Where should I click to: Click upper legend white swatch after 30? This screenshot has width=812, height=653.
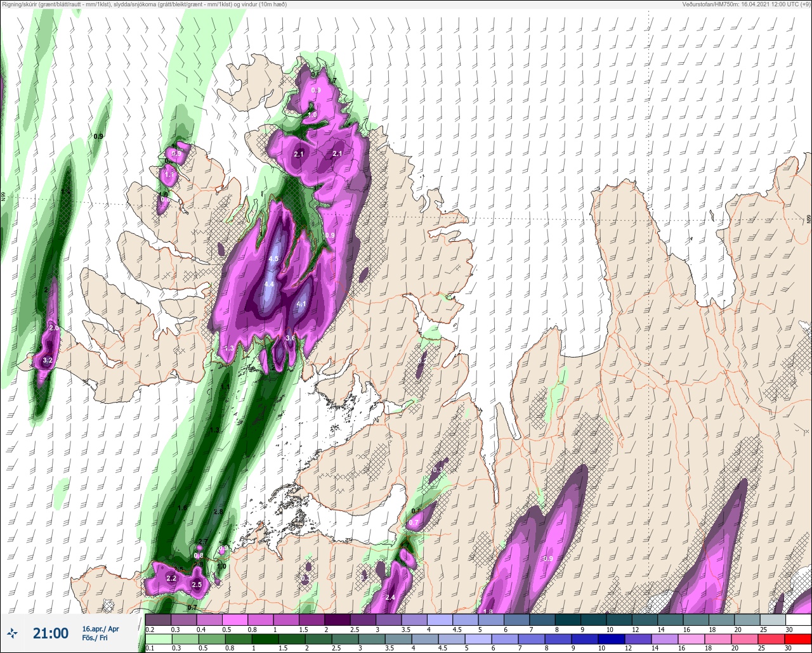click(798, 619)
